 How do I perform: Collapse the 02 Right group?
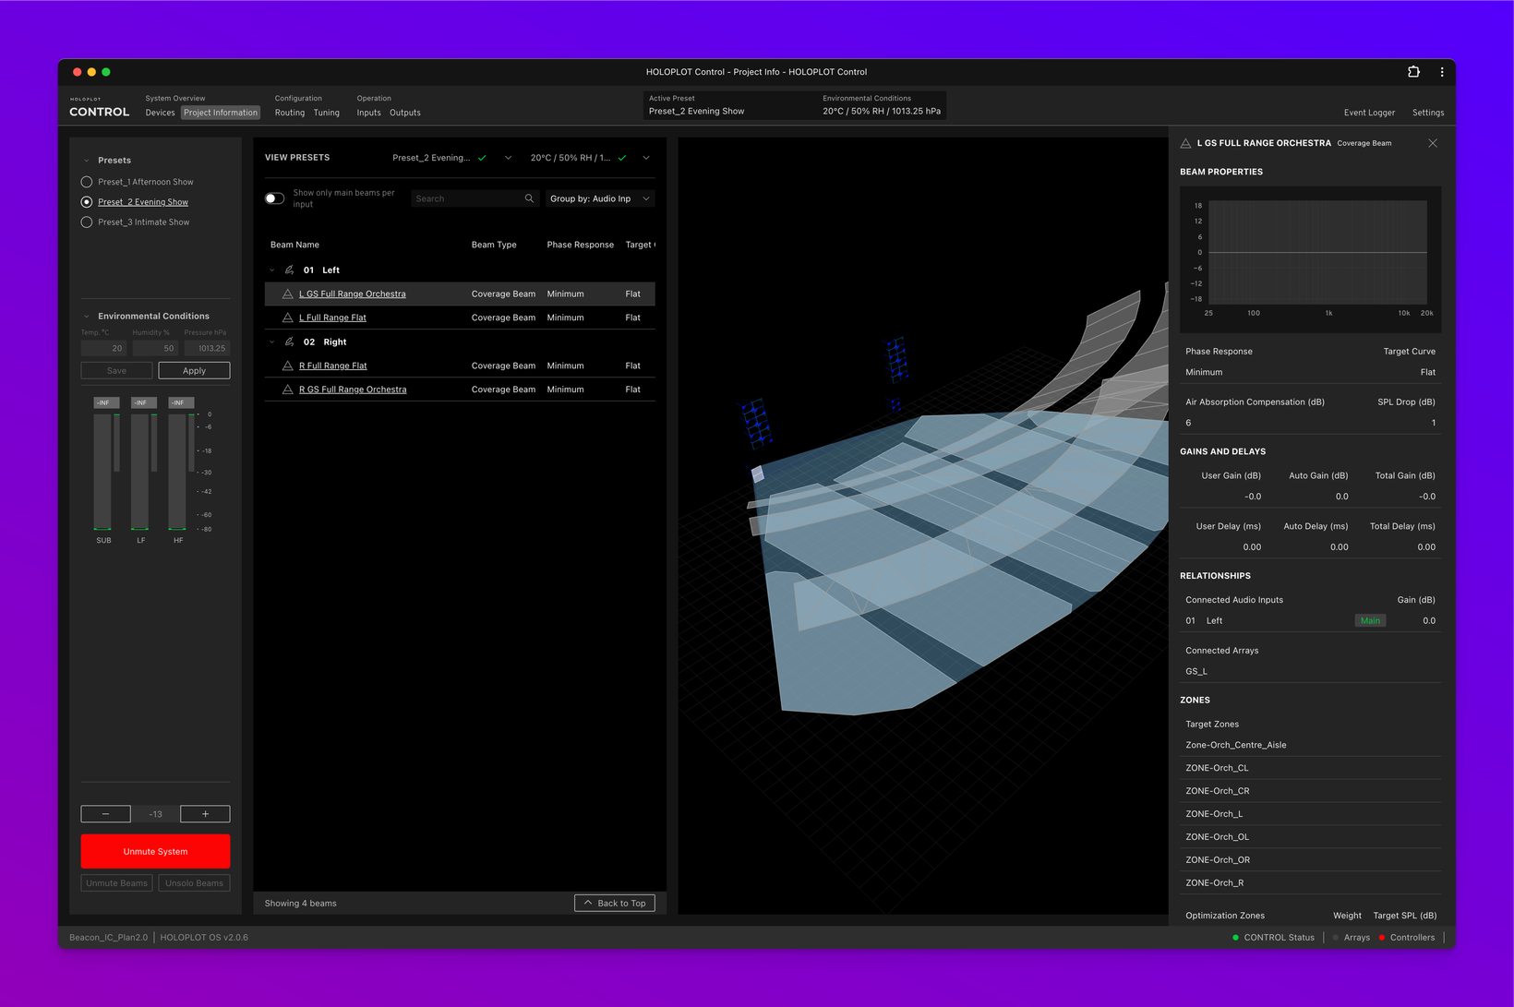pos(271,342)
